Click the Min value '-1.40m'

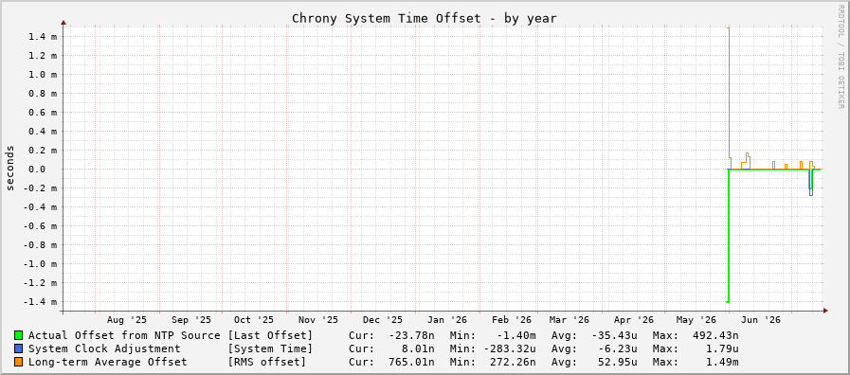(517, 335)
